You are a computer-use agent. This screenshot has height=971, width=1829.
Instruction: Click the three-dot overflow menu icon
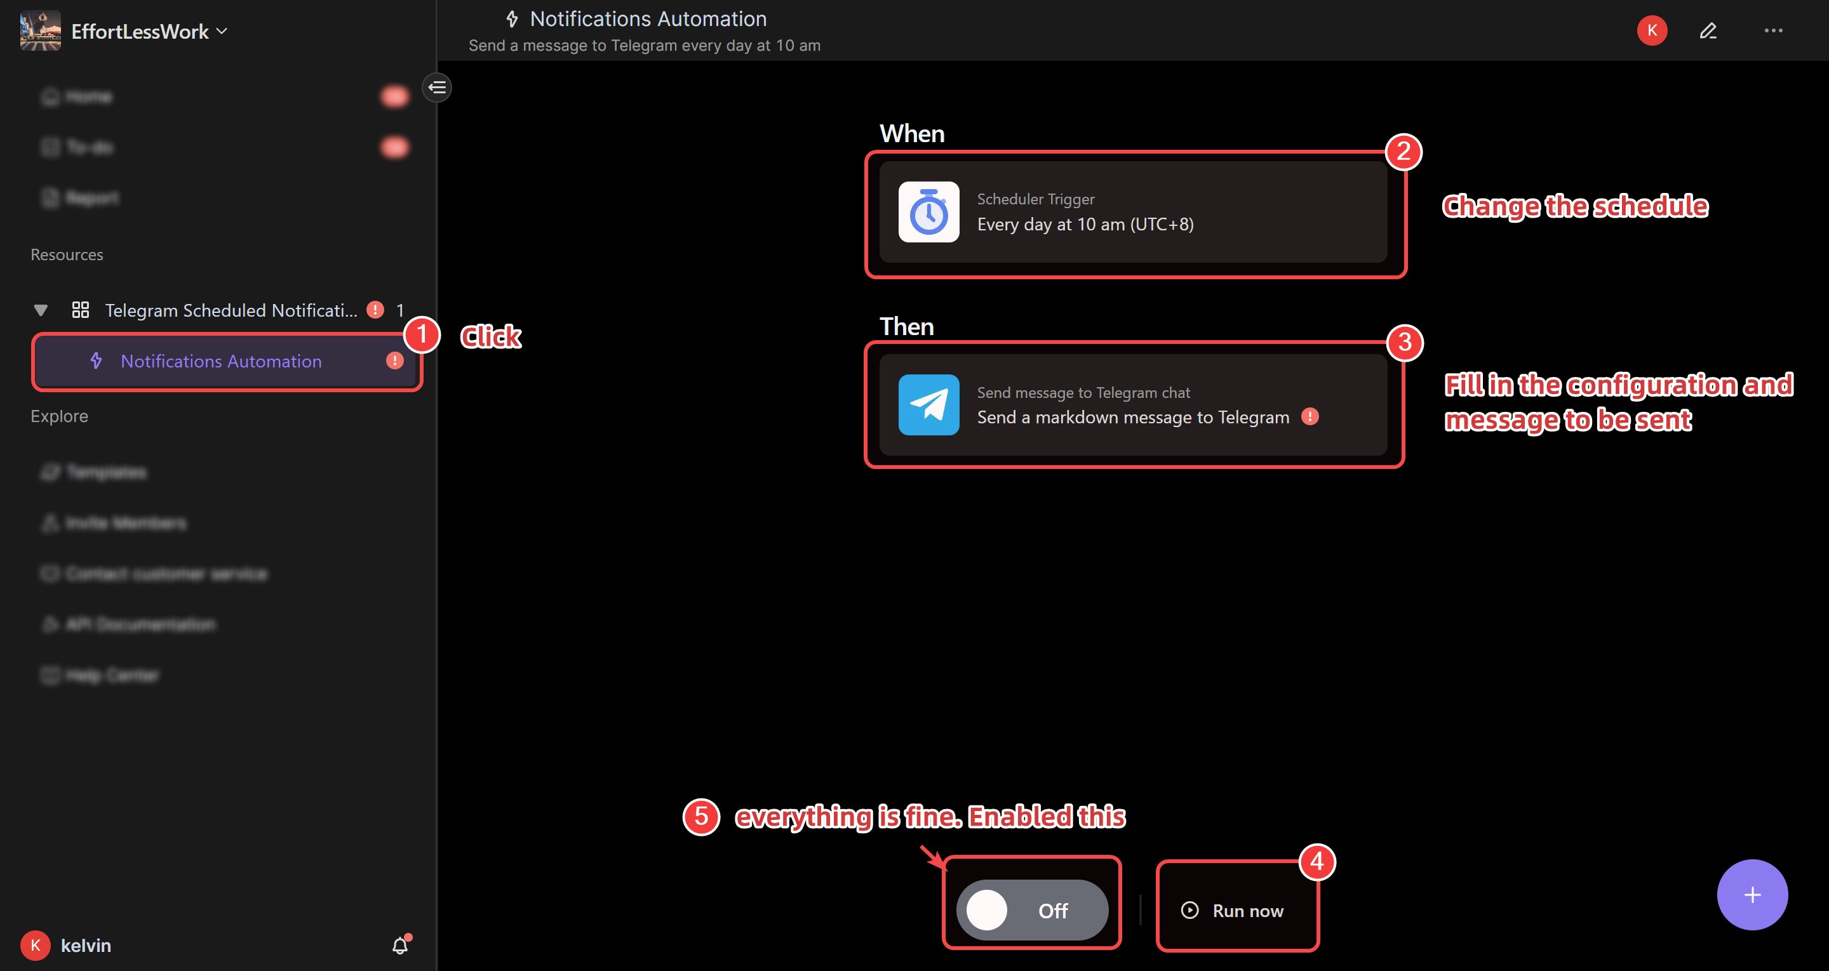point(1773,30)
